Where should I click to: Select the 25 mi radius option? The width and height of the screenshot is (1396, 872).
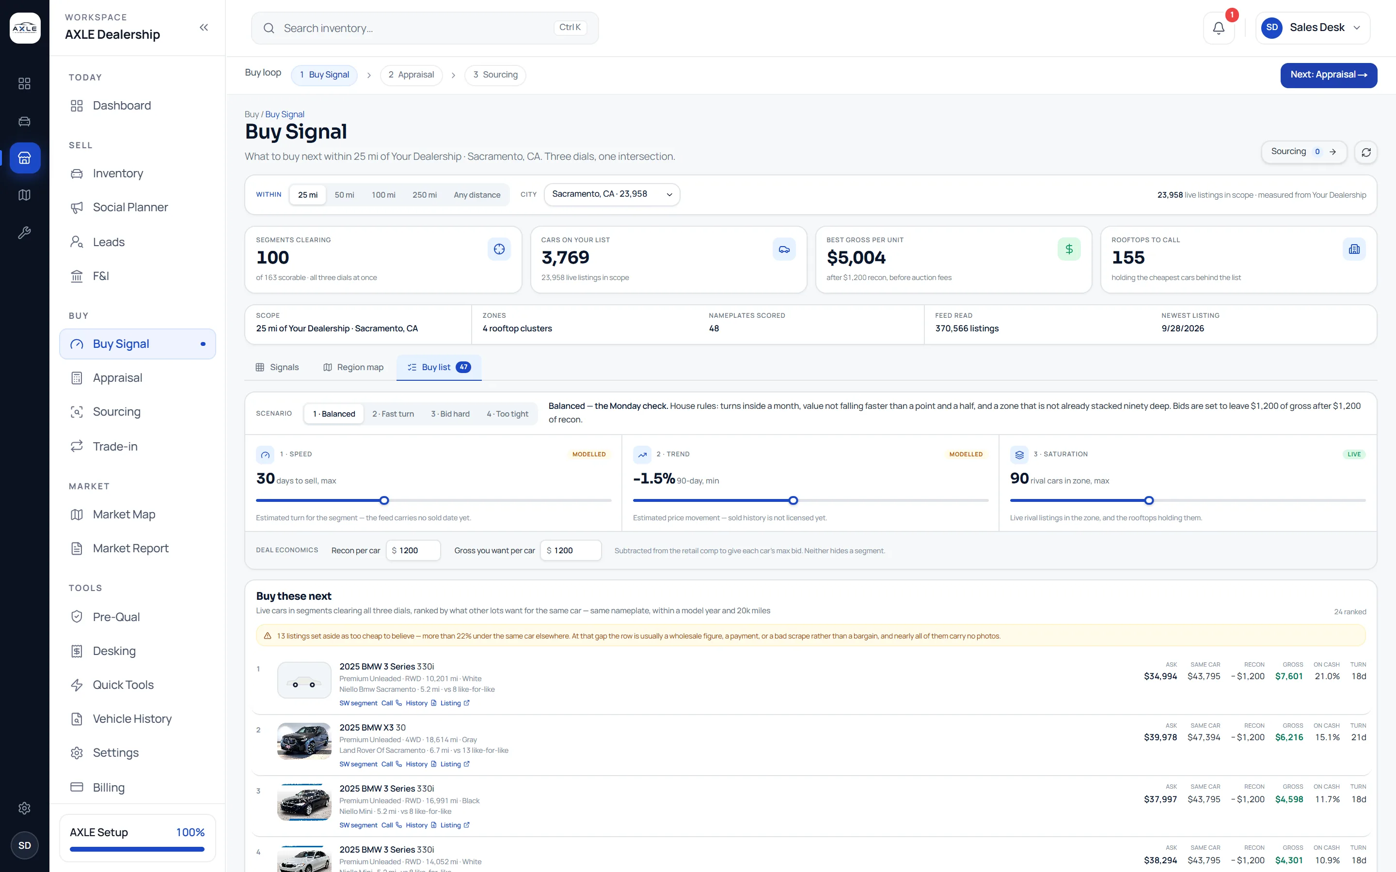(307, 195)
